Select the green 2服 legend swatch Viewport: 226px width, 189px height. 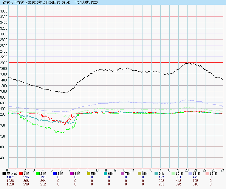[x=38, y=174]
